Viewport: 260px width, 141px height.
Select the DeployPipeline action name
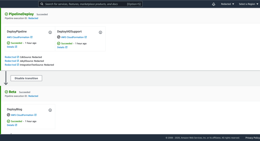click(17, 31)
